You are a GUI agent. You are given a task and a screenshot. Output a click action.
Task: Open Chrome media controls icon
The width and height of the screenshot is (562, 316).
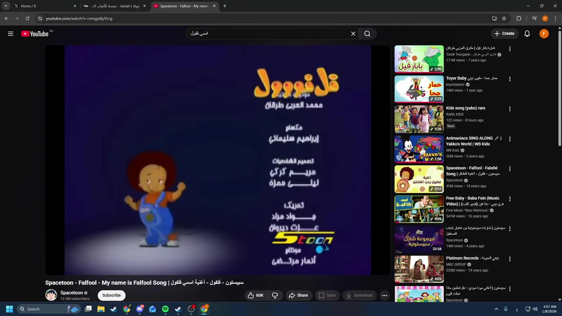click(534, 18)
